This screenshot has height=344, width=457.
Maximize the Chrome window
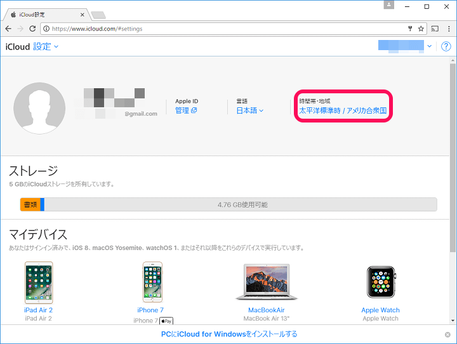click(427, 6)
